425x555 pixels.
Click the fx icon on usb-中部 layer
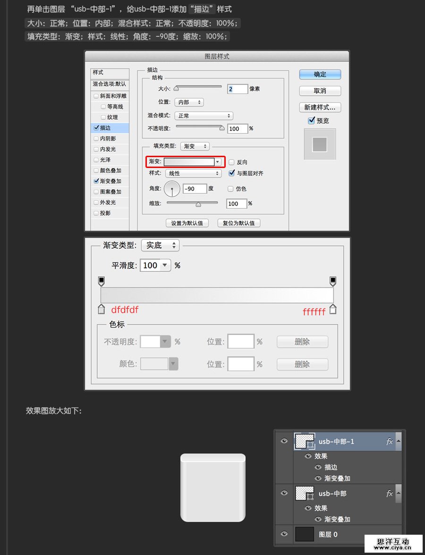tap(389, 493)
